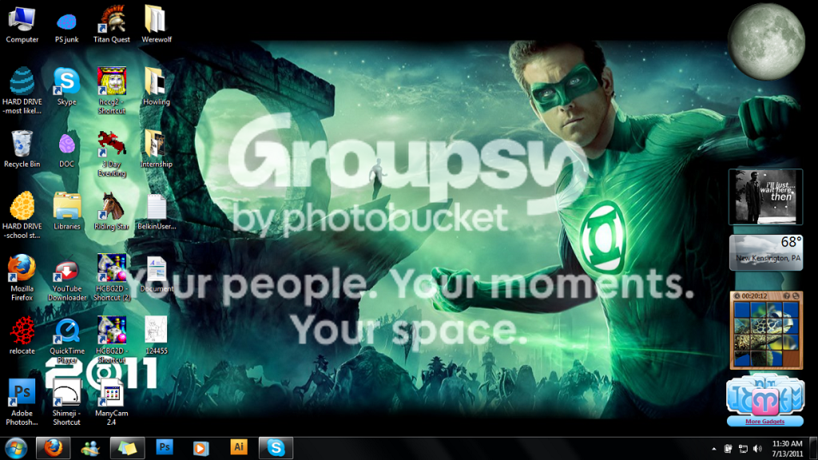Open the DOC egg icon
Screen dimensions: 818x460
pos(67,150)
